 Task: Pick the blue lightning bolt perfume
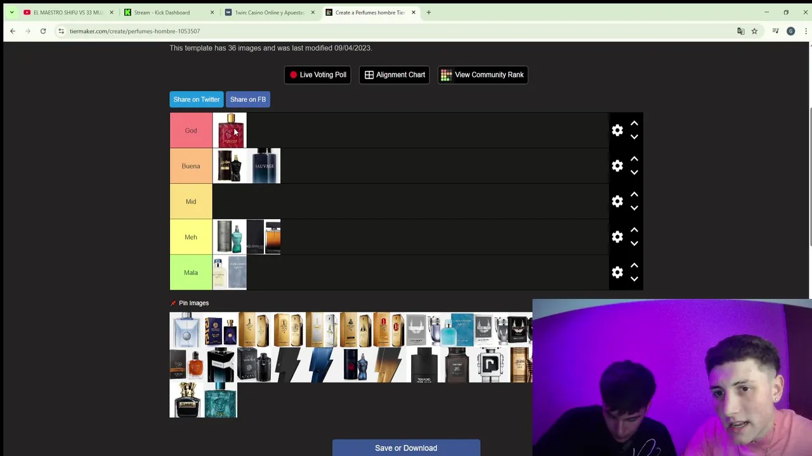(x=322, y=365)
